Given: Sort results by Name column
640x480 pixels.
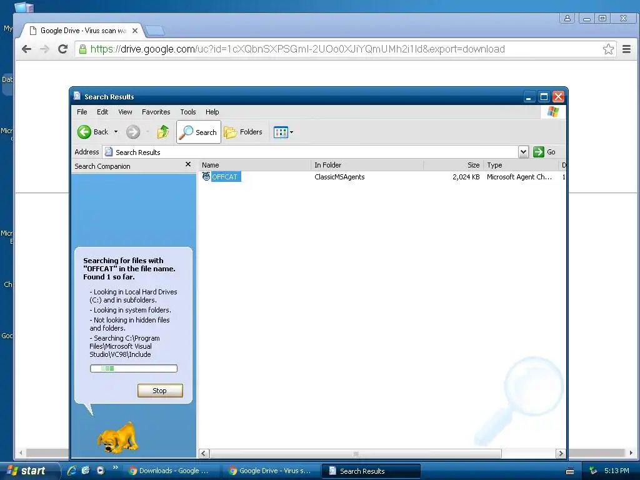Looking at the screenshot, I should click(x=255, y=165).
